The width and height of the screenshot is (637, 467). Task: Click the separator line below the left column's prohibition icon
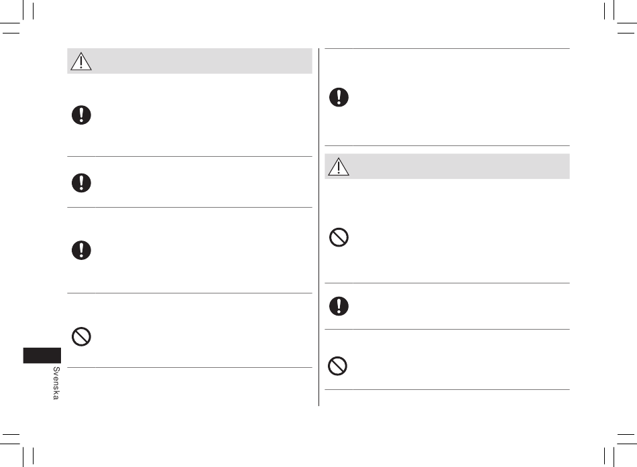(x=190, y=368)
